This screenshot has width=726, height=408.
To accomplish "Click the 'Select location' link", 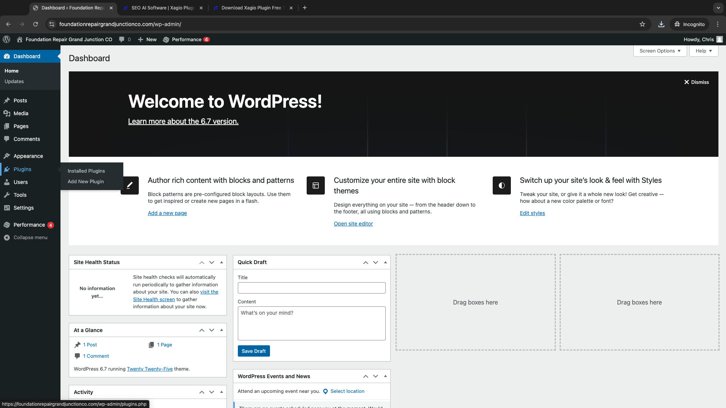I will coord(347,391).
